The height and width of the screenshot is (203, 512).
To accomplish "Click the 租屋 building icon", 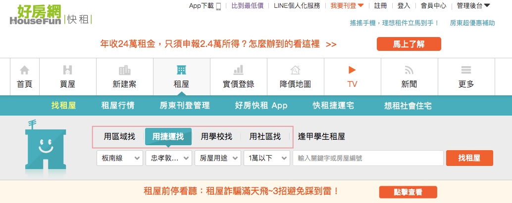I will pyautogui.click(x=181, y=70).
